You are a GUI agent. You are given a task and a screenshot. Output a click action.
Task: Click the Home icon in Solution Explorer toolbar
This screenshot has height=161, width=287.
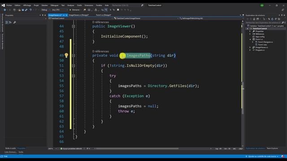click(254, 19)
